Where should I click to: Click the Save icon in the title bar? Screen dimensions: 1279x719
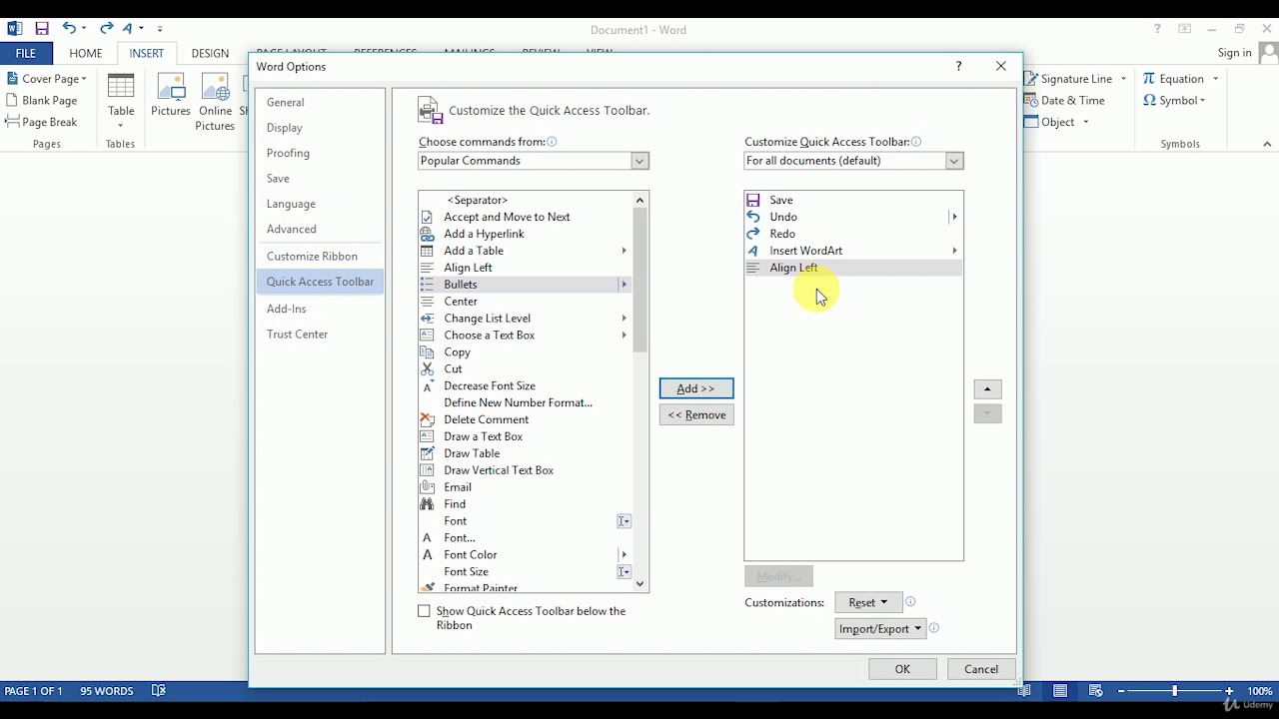42,29
